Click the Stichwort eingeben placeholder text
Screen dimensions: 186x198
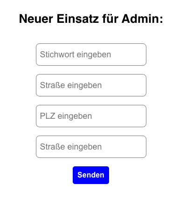click(x=76, y=55)
